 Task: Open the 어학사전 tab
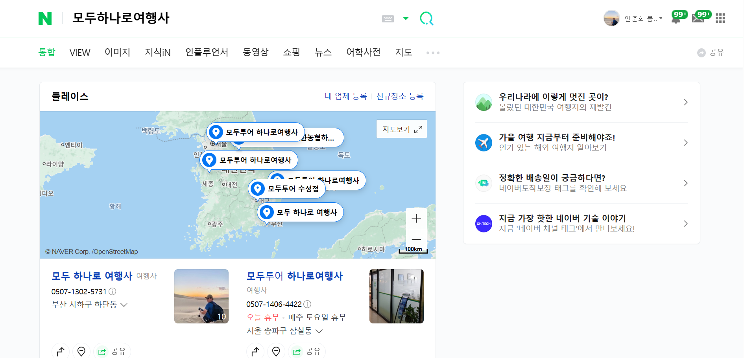coord(363,52)
